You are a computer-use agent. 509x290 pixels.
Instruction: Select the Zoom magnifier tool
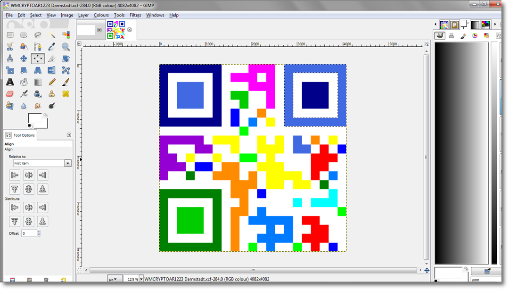coord(66,47)
